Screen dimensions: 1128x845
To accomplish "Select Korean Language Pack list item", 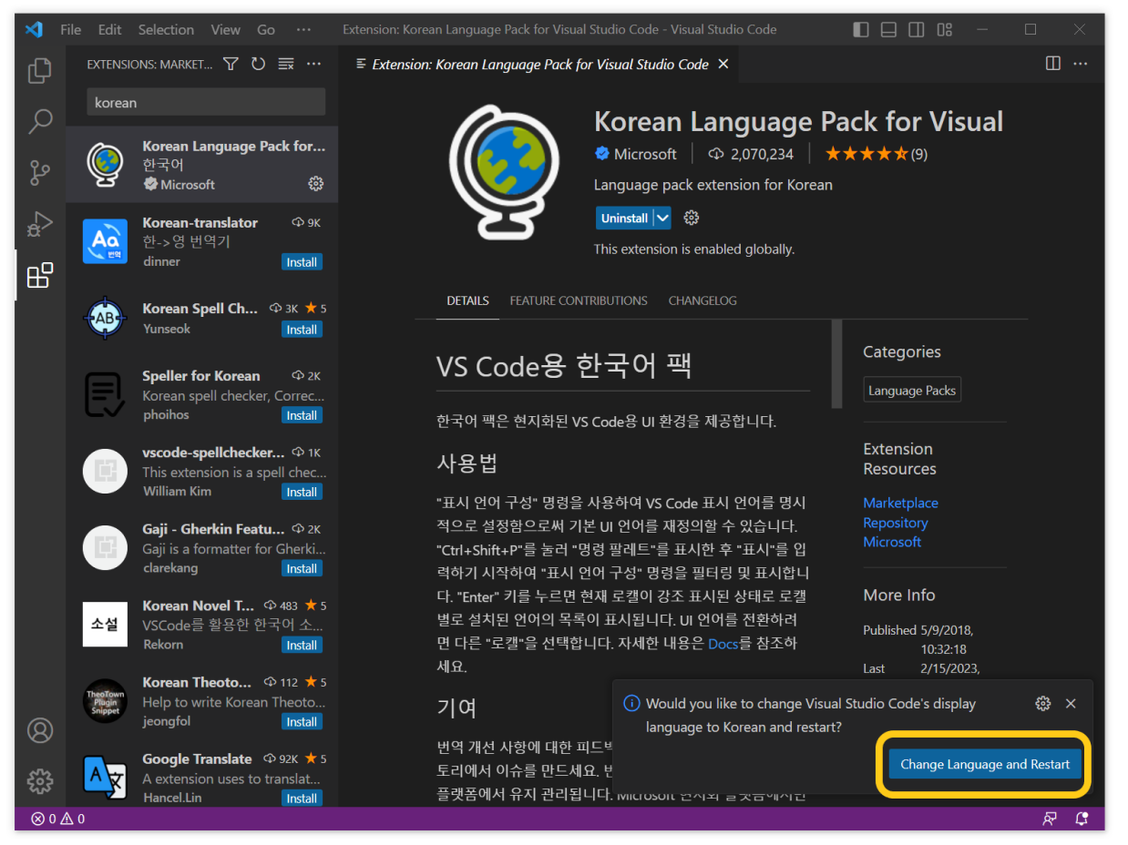I will pos(201,164).
